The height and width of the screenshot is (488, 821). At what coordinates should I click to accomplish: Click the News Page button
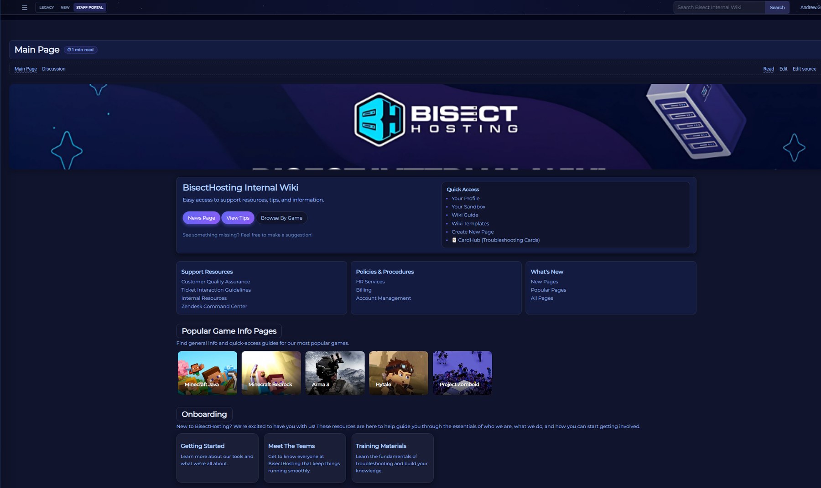click(201, 218)
